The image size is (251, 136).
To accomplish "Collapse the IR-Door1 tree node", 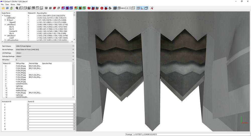I will tap(5, 20).
